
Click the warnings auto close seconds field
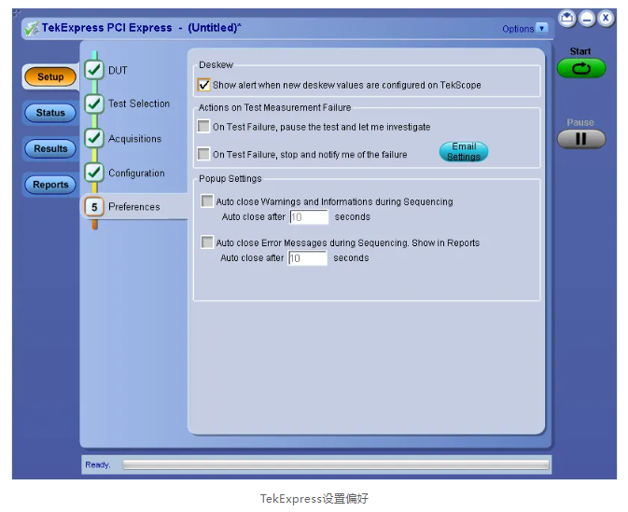(x=309, y=217)
